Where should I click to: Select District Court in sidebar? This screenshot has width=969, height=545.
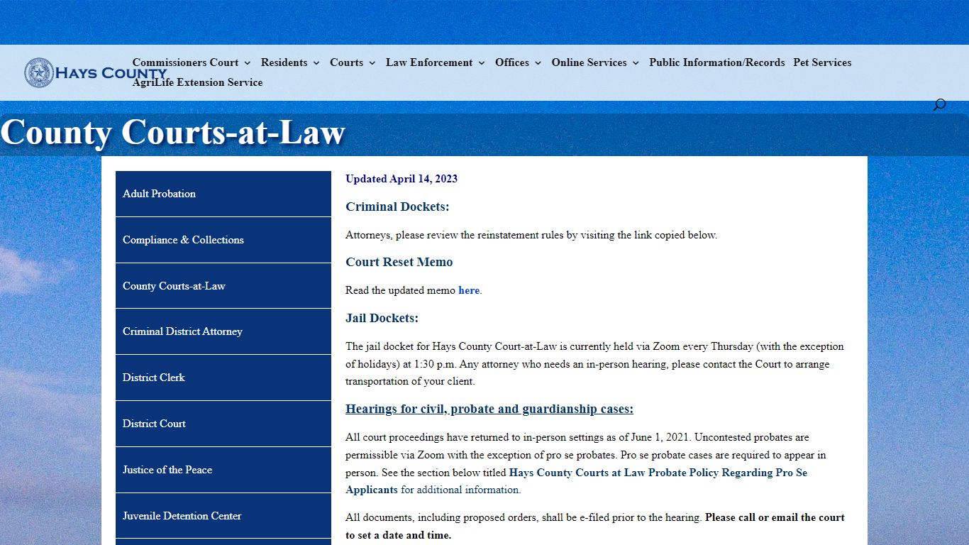223,424
